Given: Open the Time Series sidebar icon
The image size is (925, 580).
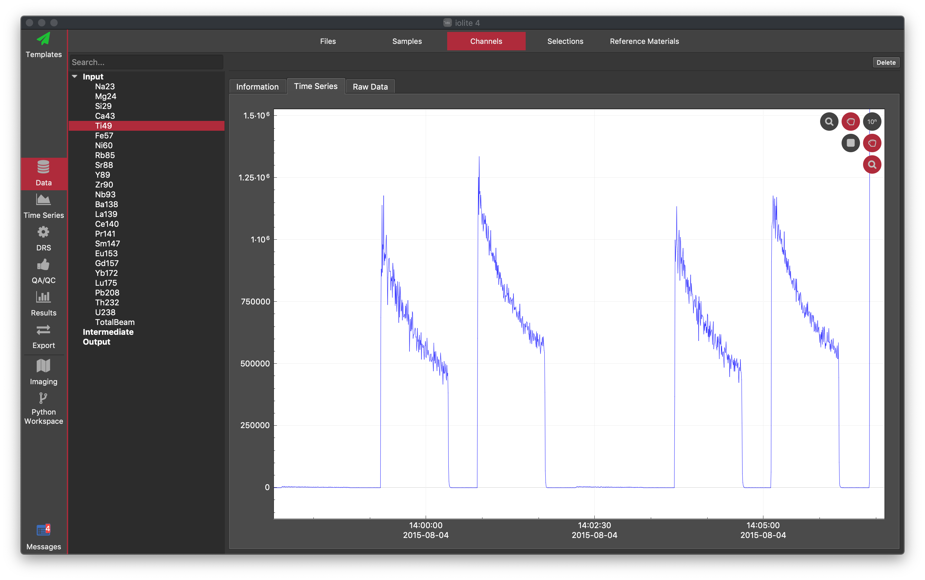Looking at the screenshot, I should pos(43,199).
